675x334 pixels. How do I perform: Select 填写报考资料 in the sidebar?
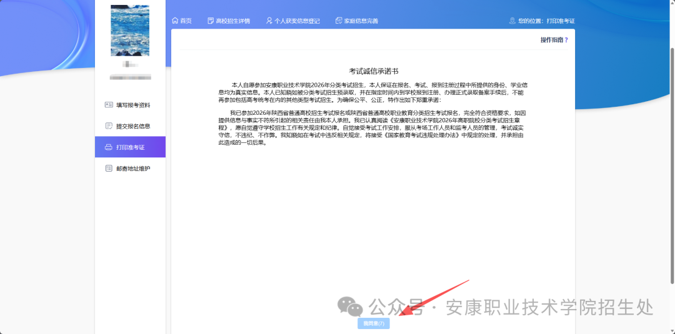(x=133, y=105)
